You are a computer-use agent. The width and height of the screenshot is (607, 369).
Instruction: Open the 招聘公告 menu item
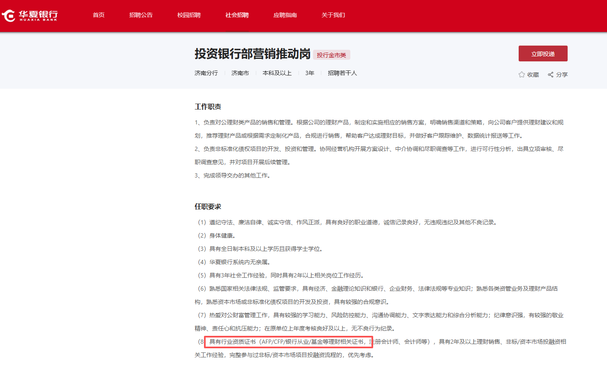coord(141,15)
